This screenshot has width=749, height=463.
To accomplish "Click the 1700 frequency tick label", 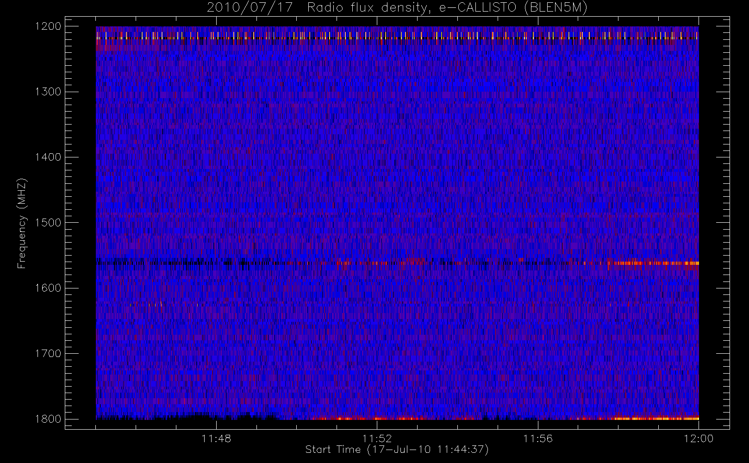I will coord(48,354).
